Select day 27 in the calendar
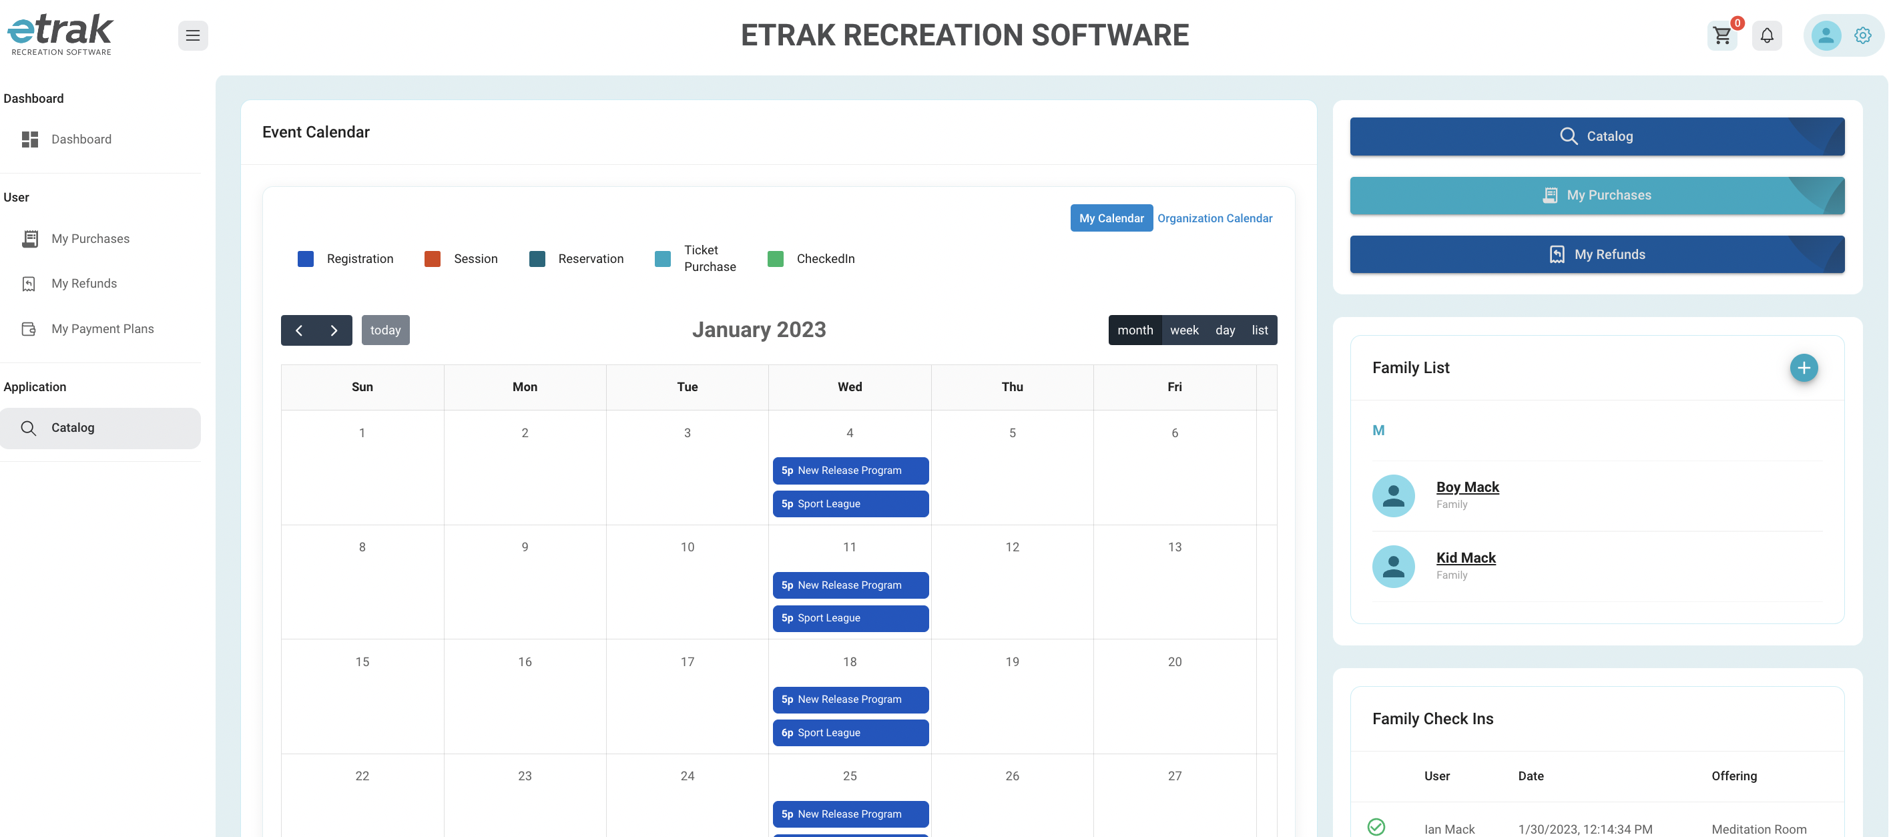Image resolution: width=1889 pixels, height=837 pixels. click(1175, 776)
